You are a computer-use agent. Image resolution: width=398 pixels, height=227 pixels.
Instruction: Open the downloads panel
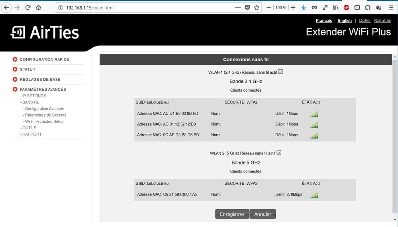(x=304, y=8)
